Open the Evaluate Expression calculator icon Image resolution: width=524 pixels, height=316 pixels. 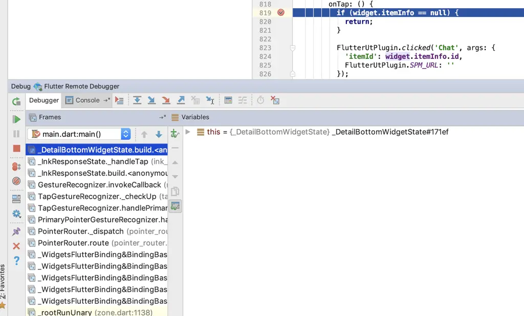tap(228, 100)
